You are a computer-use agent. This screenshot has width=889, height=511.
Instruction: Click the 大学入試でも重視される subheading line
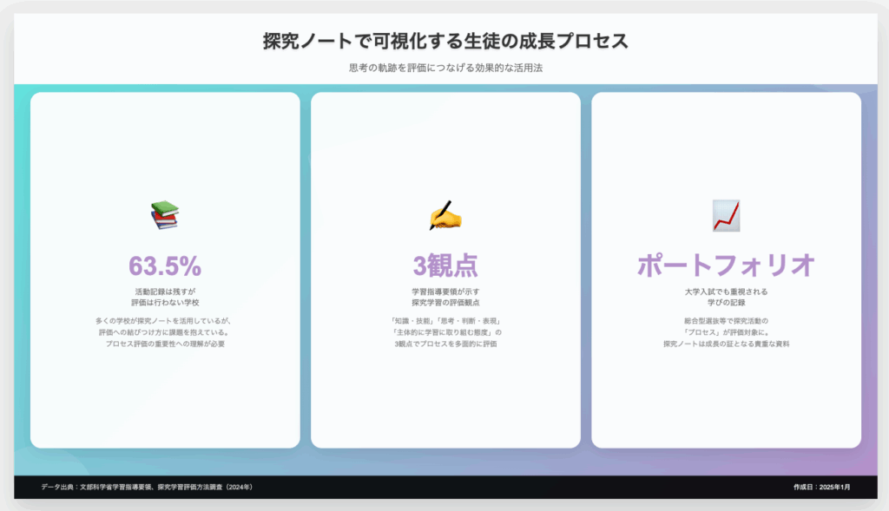point(726,292)
